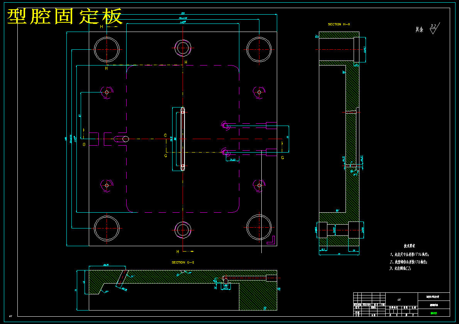
Task: Click the upper-left magenta threaded hole
Action: pos(107,92)
